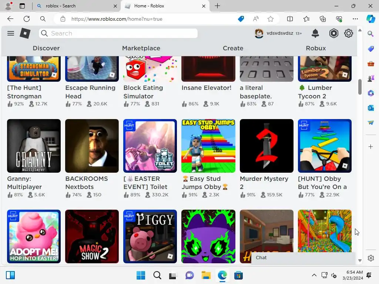Open the Escape Running Head title link
This screenshot has height=284, width=379.
[x=90, y=92]
